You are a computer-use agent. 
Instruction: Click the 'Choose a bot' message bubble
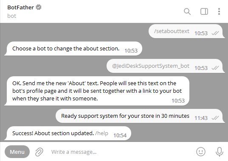pyautogui.click(x=73, y=49)
